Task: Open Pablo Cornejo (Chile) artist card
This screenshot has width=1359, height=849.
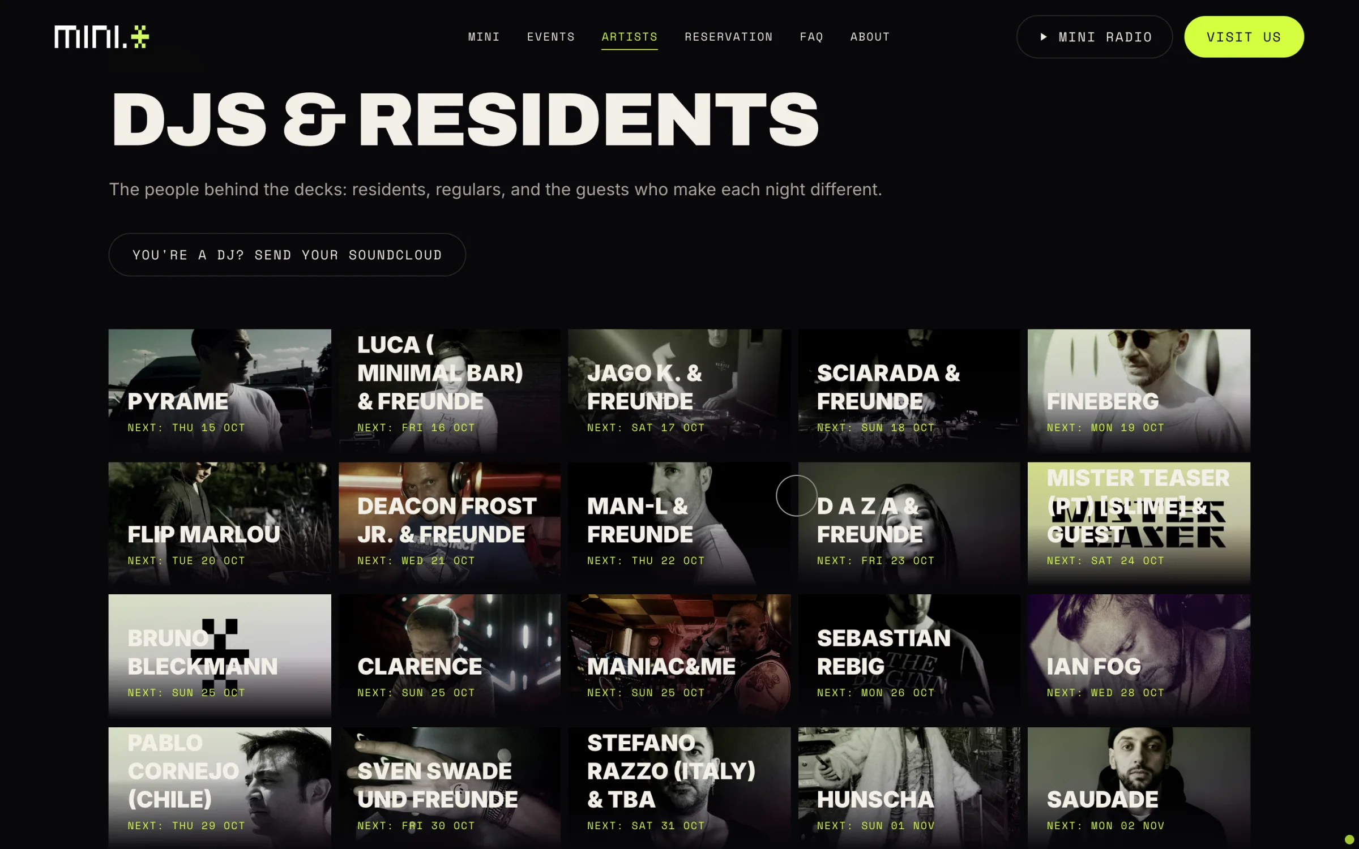Action: 220,788
